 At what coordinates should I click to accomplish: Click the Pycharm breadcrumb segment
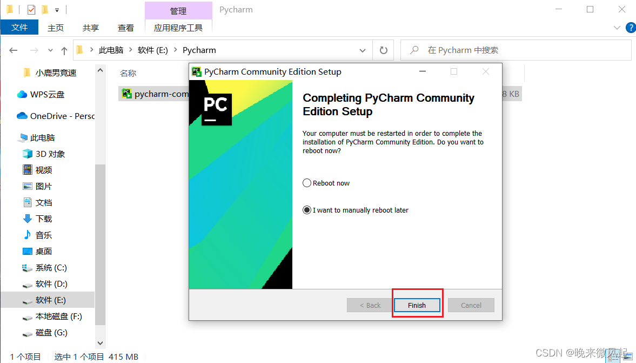pos(199,50)
